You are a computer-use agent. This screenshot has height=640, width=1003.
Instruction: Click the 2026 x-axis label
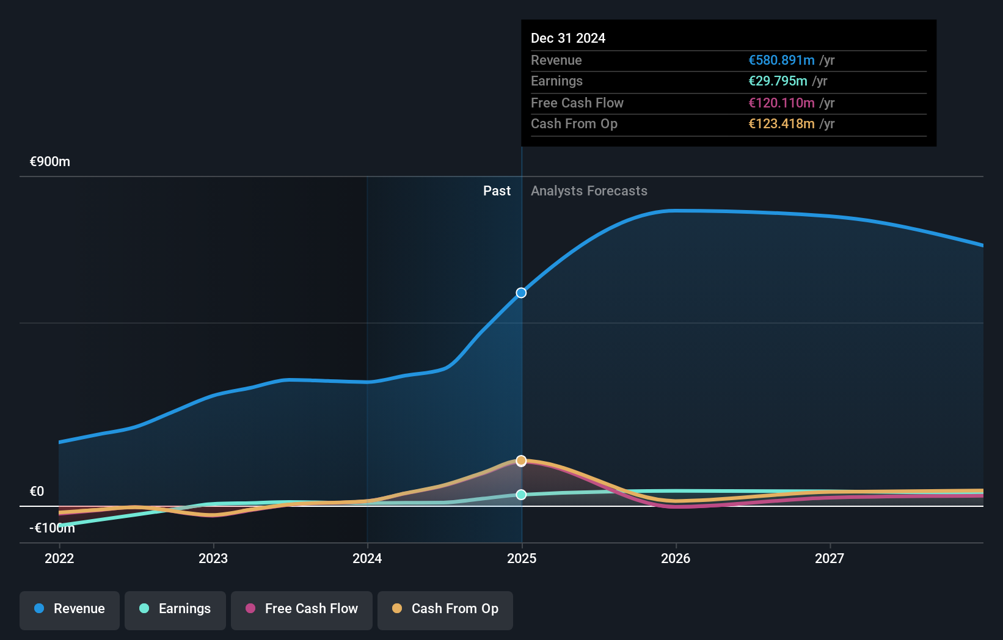click(x=676, y=559)
